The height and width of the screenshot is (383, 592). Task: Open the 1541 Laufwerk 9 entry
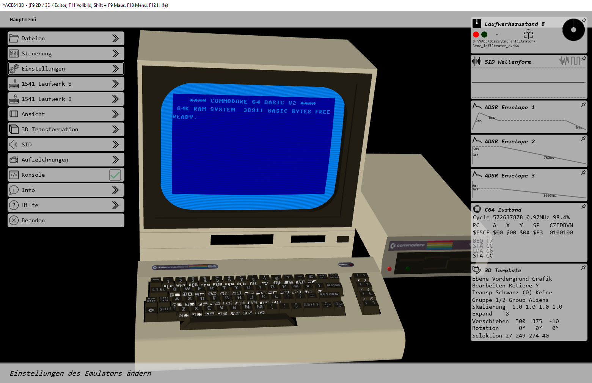[x=66, y=99]
